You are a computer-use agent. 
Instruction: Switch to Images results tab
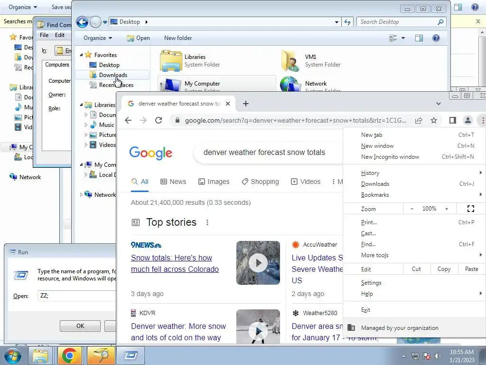click(214, 182)
